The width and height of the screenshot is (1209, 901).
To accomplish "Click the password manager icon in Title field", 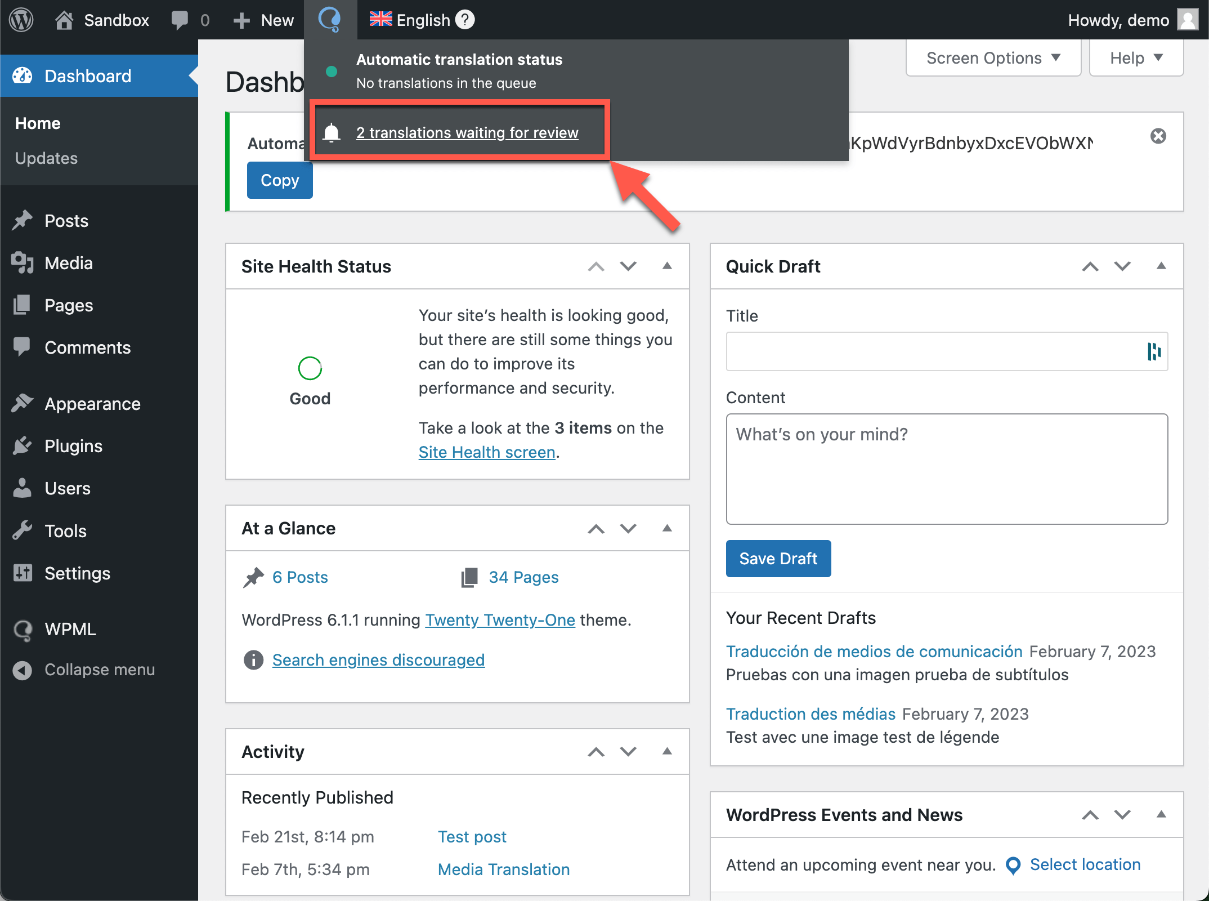I will tap(1154, 351).
